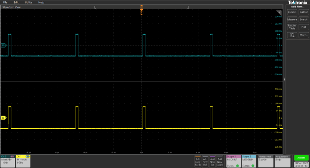The image size is (310, 168).
Task: Click the cyan S1-2 channel ground handle
Action: point(4,45)
